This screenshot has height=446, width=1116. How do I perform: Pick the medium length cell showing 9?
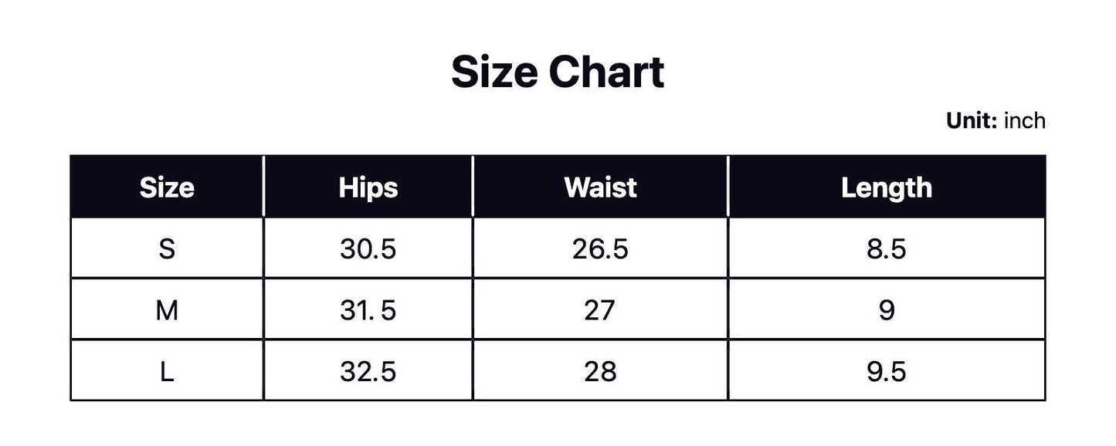(886, 310)
